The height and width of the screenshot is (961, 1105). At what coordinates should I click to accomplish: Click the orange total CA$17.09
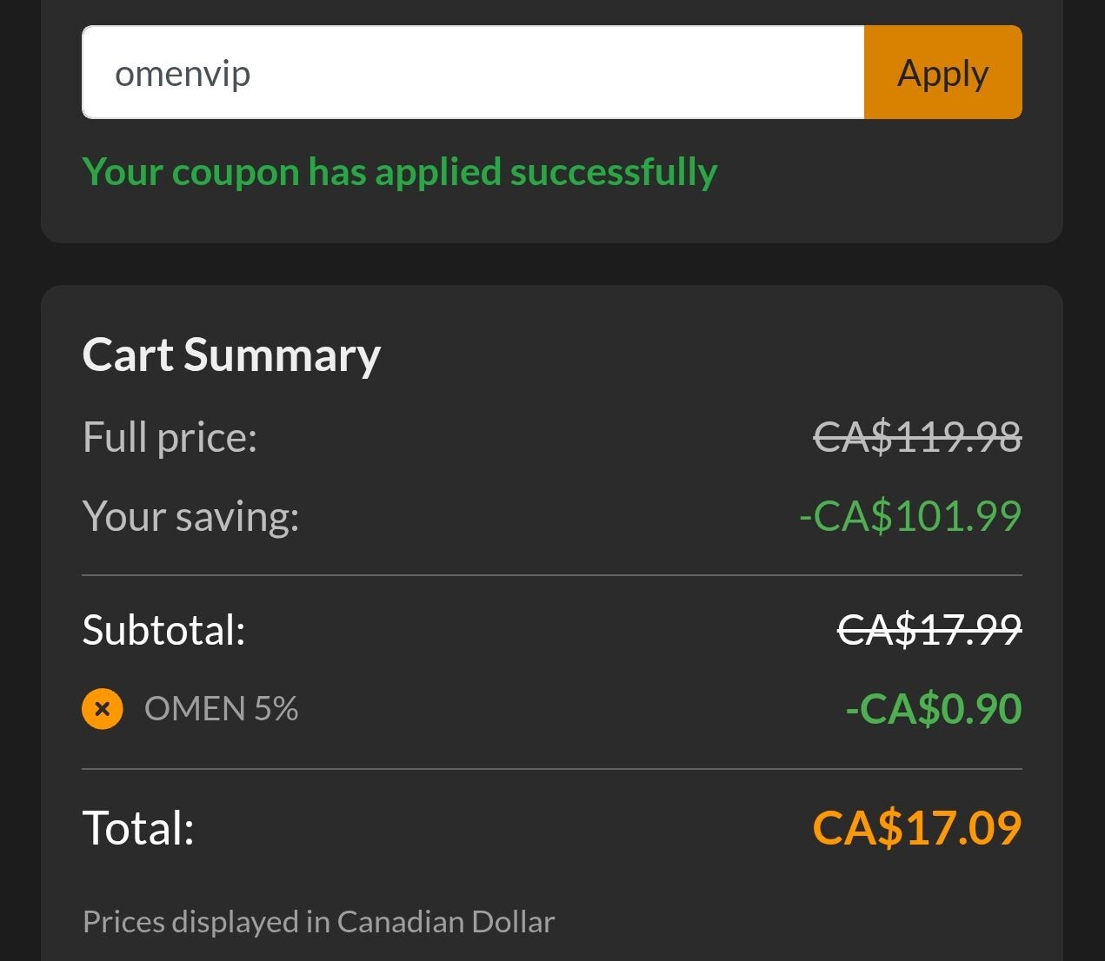coord(916,828)
